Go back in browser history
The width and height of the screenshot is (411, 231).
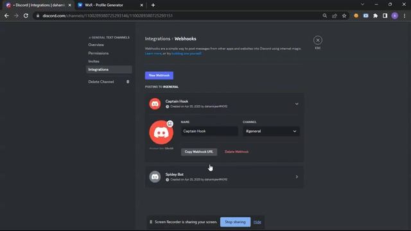click(x=6, y=15)
